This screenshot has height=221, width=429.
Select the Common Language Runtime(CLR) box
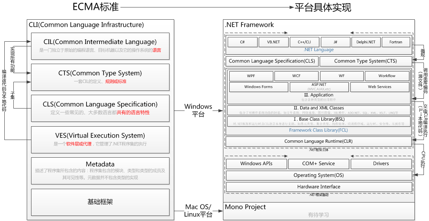319,142
